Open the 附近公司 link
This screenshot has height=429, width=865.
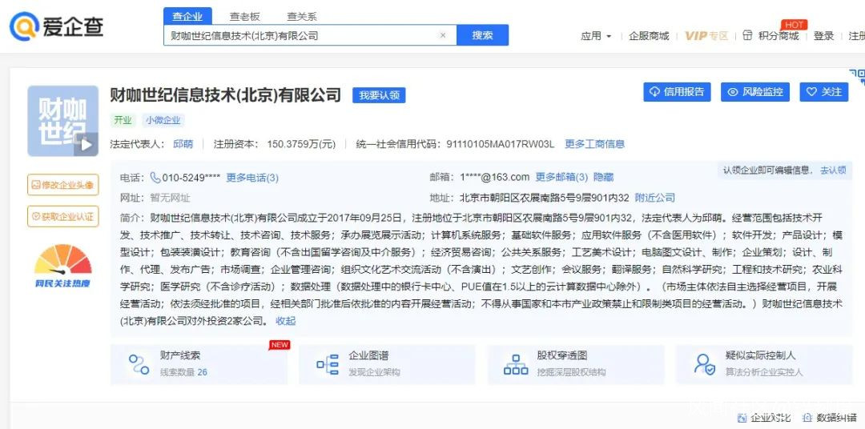(x=655, y=198)
